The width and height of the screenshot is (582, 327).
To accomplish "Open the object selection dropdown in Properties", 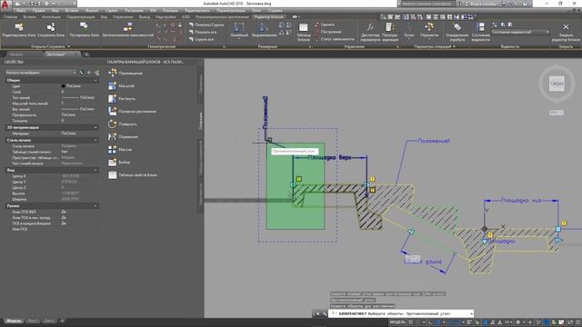I will point(41,73).
